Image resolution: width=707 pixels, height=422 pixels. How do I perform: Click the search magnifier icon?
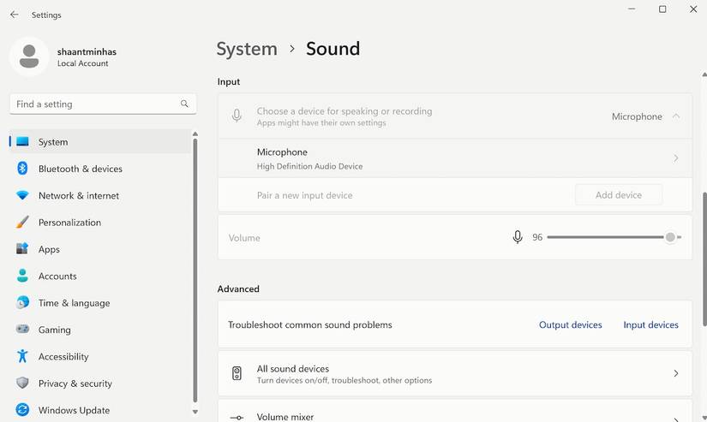pos(184,104)
